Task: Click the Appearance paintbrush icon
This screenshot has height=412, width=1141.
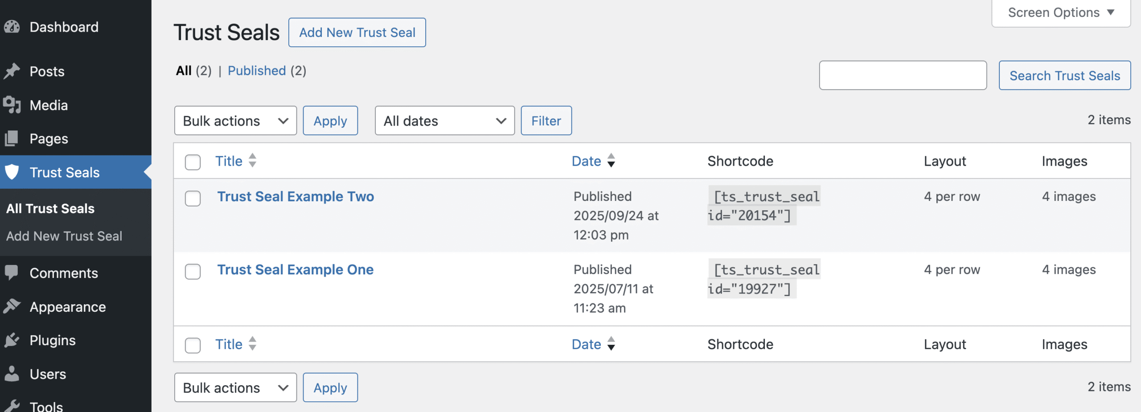Action: [12, 306]
